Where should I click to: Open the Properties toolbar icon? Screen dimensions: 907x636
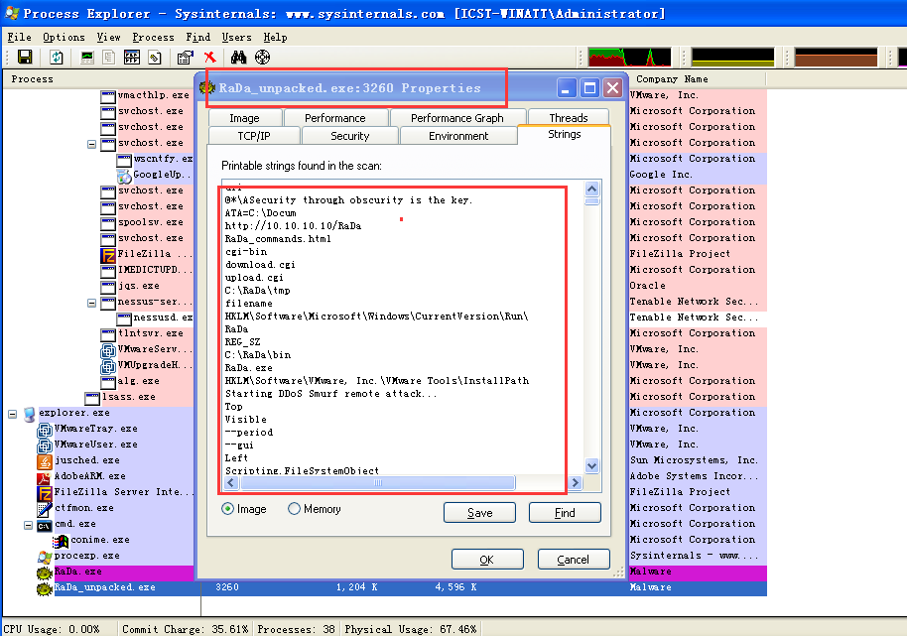[x=186, y=57]
